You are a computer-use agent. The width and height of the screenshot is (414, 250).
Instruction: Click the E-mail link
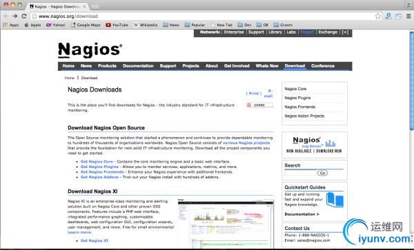(268, 93)
